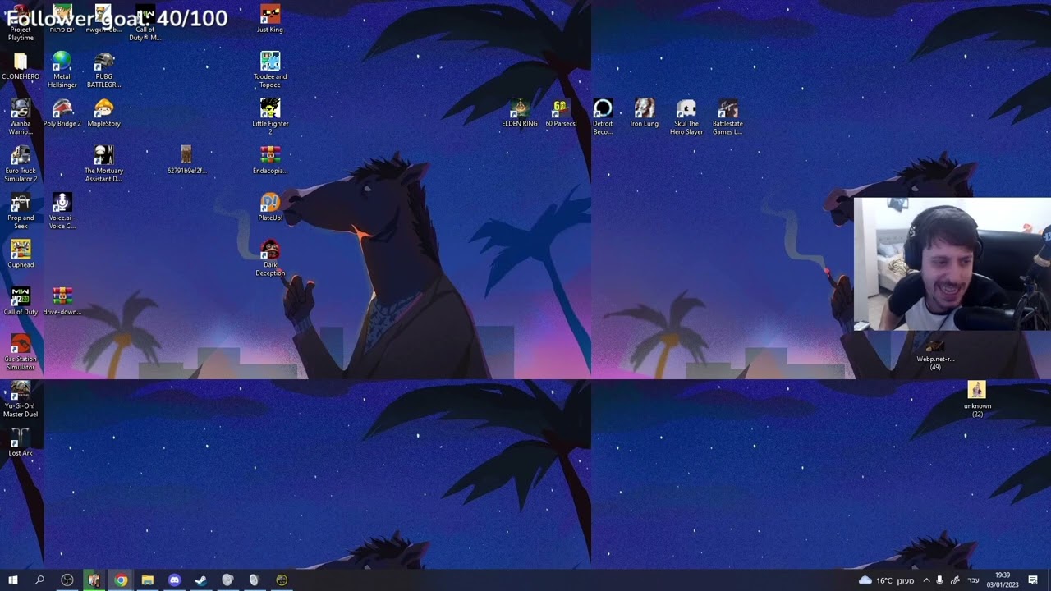Open the notification center in the taskbar
This screenshot has height=591, width=1051.
click(x=1033, y=580)
